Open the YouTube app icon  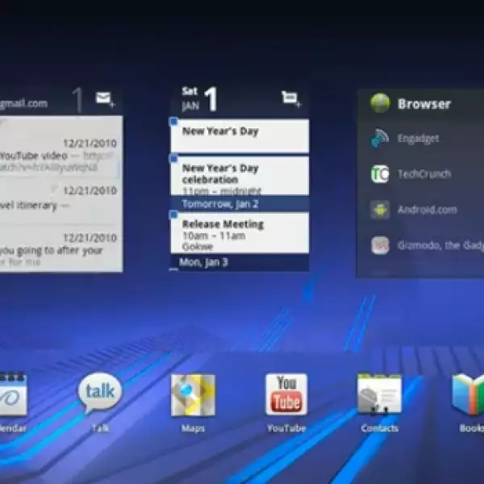click(x=286, y=394)
